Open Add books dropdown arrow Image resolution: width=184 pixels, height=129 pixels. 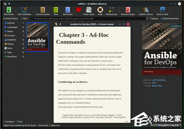click(16, 11)
